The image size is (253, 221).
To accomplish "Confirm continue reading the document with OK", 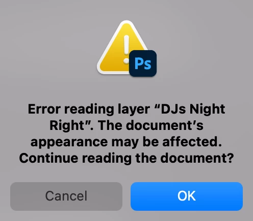I will pos(187,196).
